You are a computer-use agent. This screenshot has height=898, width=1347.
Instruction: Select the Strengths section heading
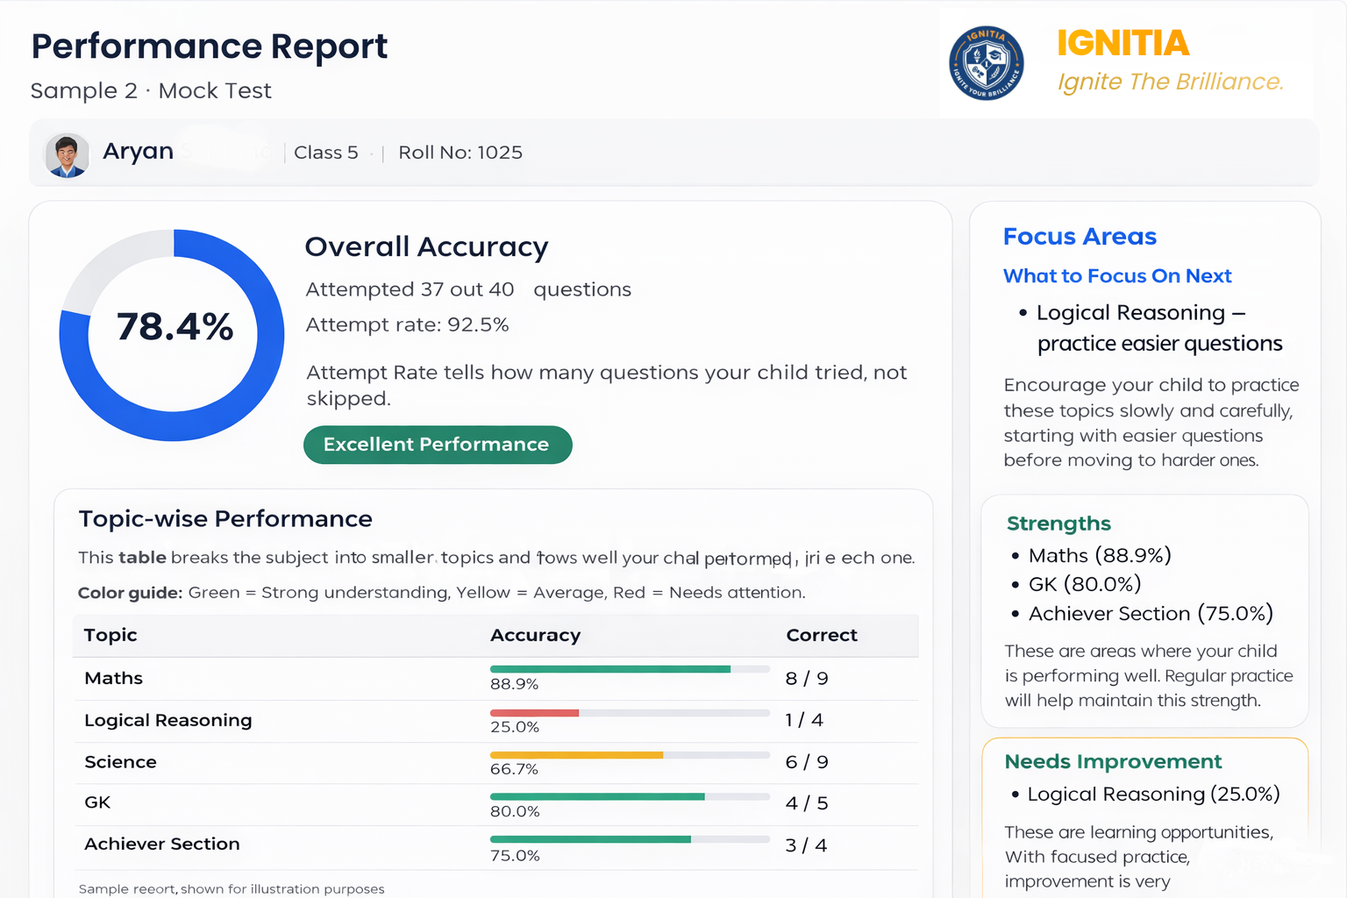[x=1058, y=524]
